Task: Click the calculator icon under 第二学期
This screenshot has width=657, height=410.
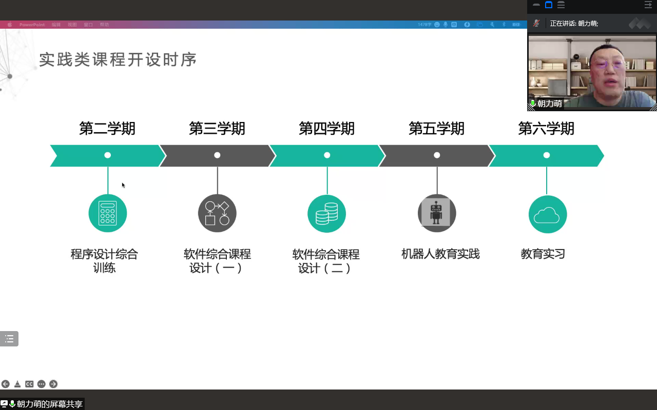Action: [x=107, y=213]
